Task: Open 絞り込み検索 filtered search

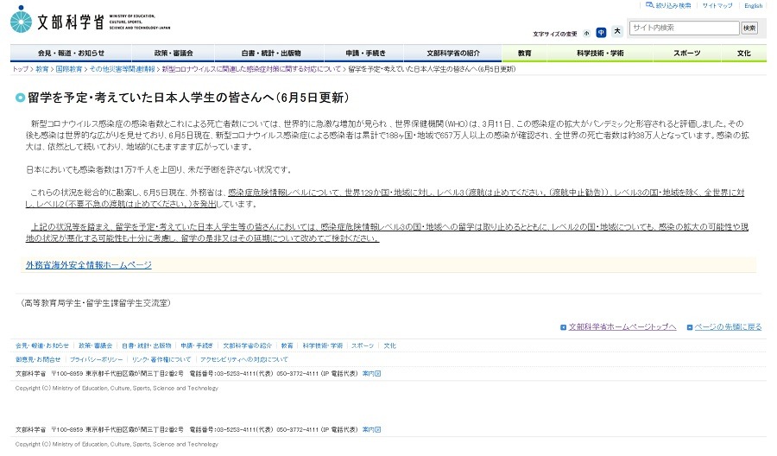Action: [668, 5]
